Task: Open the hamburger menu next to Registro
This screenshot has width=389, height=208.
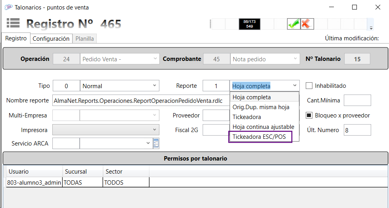Action: point(13,23)
